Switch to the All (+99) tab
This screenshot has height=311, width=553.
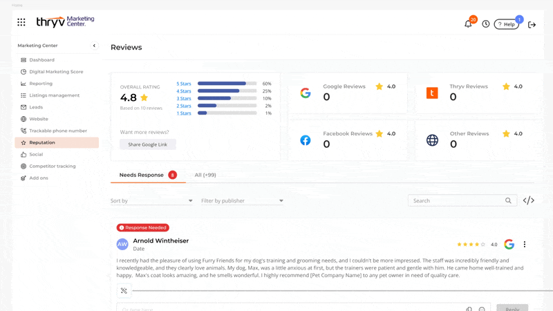pos(205,175)
